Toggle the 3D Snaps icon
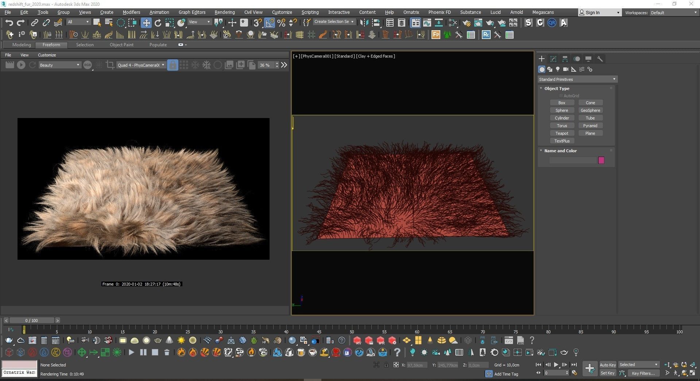This screenshot has width=700, height=381. click(x=258, y=23)
